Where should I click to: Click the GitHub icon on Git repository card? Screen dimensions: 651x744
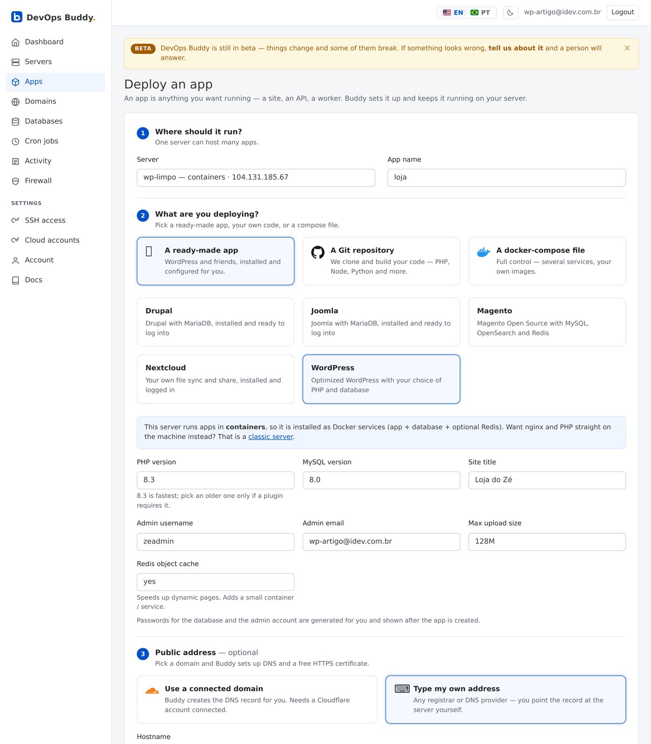tap(318, 252)
